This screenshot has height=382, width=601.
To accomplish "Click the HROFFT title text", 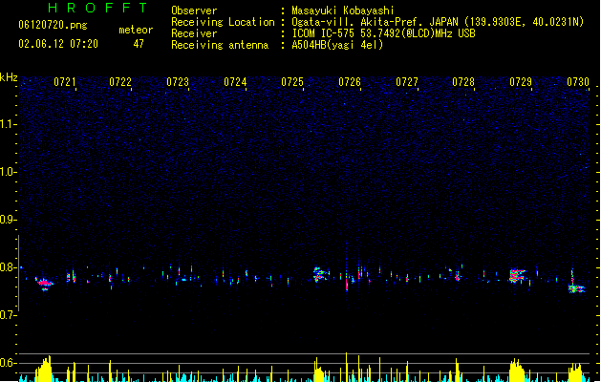I will [x=97, y=8].
